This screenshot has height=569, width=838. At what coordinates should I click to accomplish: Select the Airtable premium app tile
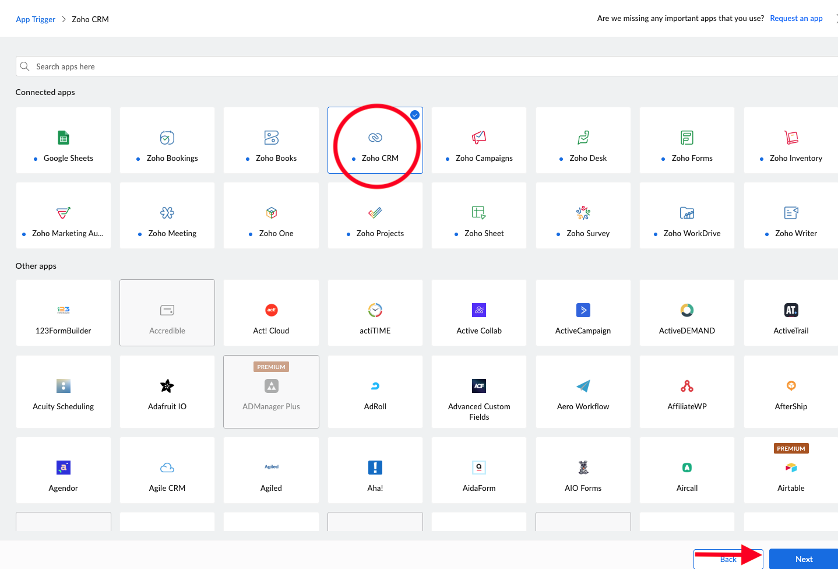pyautogui.click(x=791, y=470)
